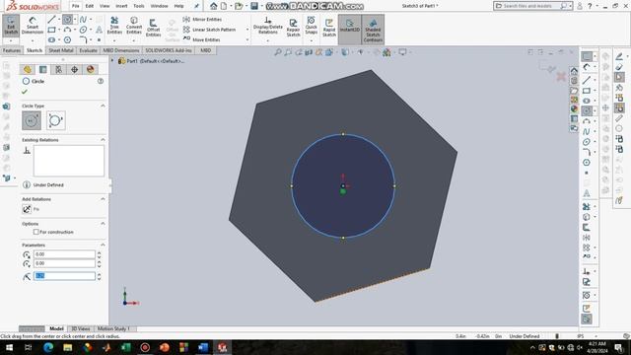Click the Convert Entities tool

(134, 26)
